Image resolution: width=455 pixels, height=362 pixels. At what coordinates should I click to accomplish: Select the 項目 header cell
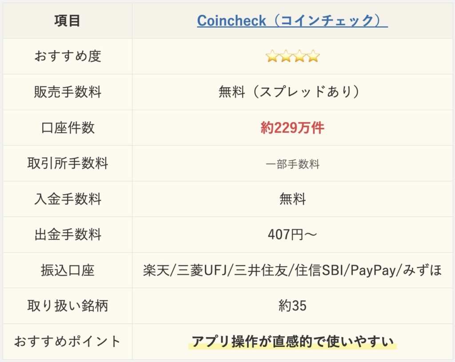[x=68, y=21]
